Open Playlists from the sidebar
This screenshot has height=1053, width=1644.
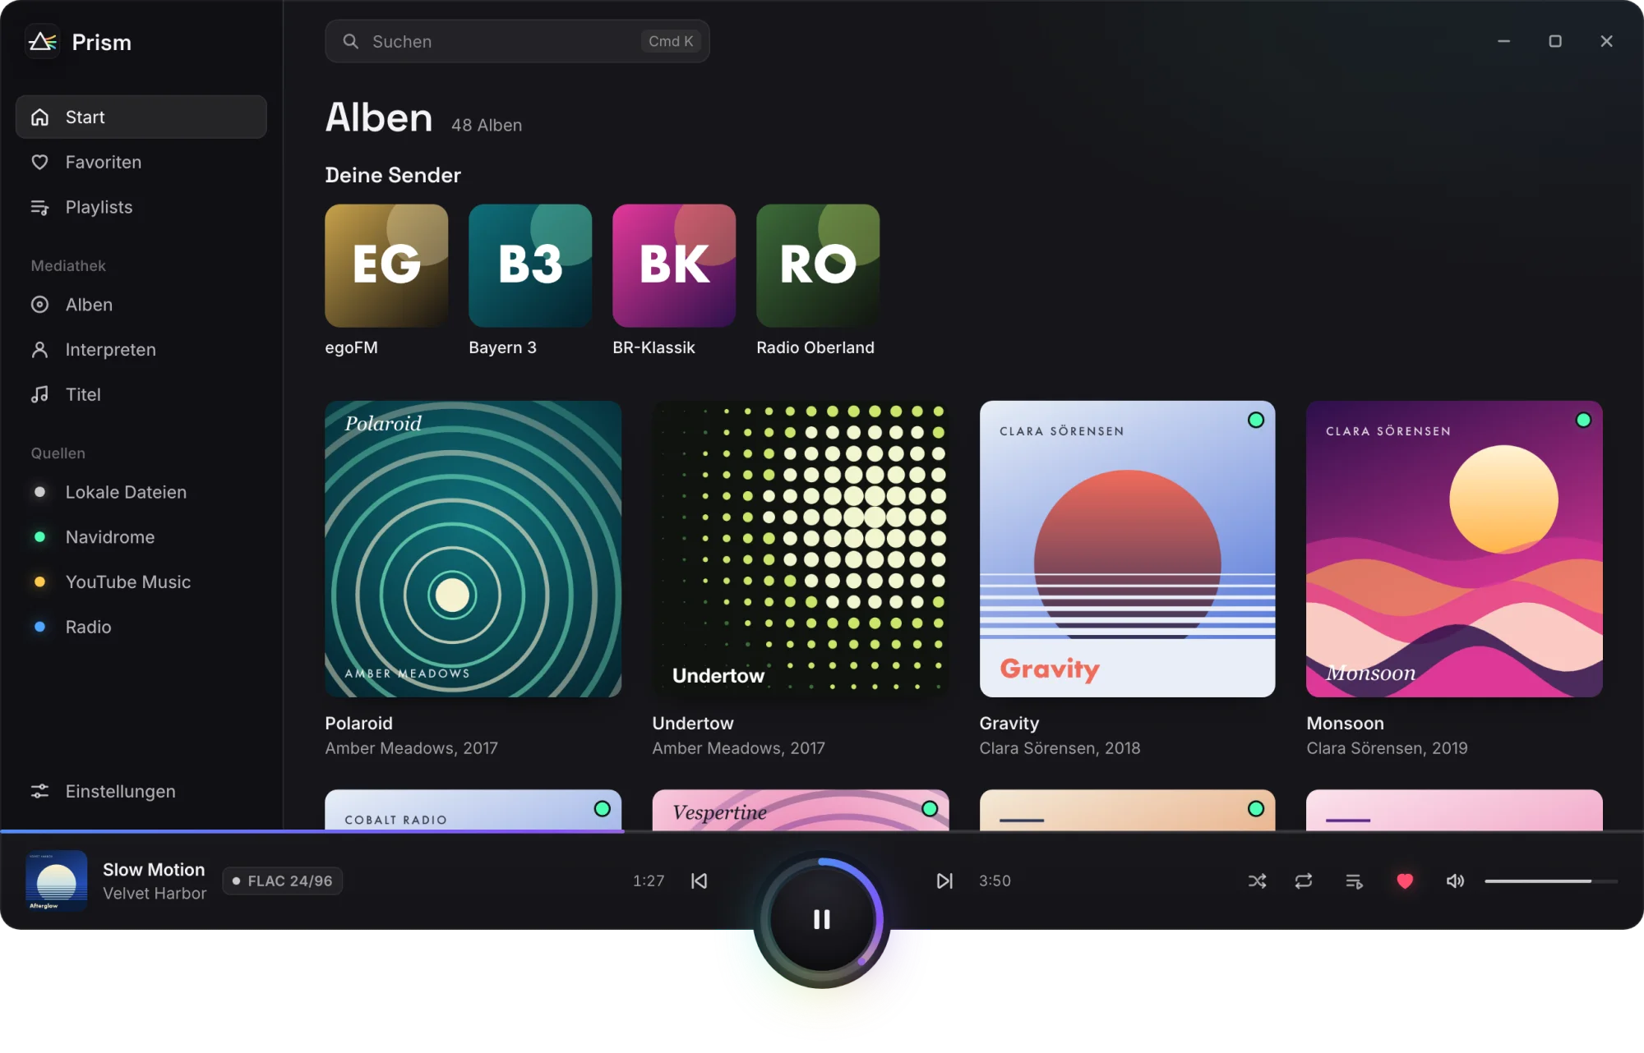[141, 207]
